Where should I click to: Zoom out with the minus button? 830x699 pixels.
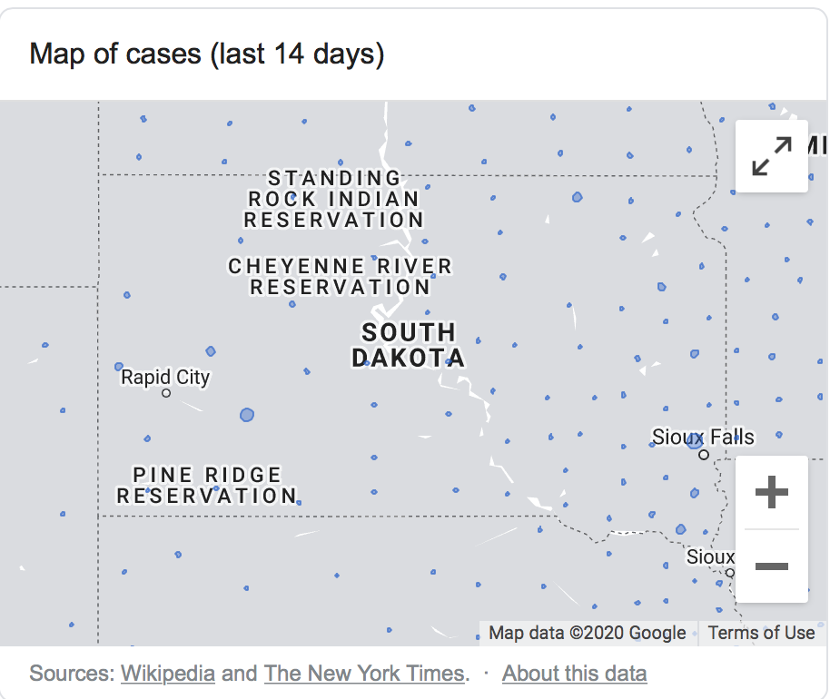pyautogui.click(x=771, y=566)
